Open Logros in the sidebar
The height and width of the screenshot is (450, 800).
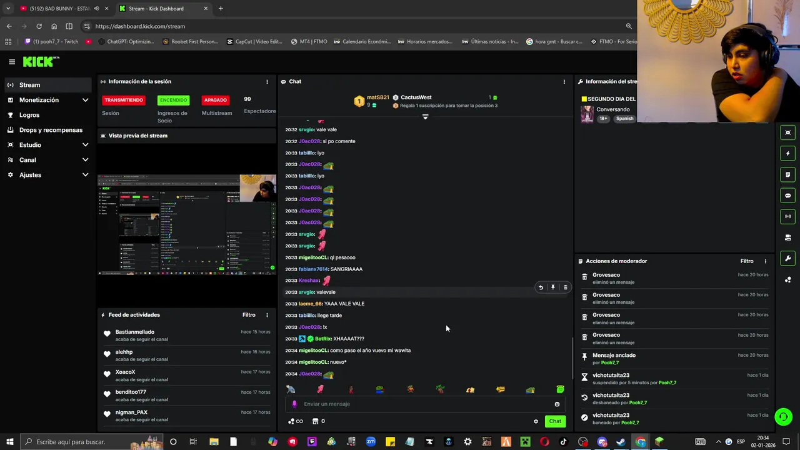(47, 115)
